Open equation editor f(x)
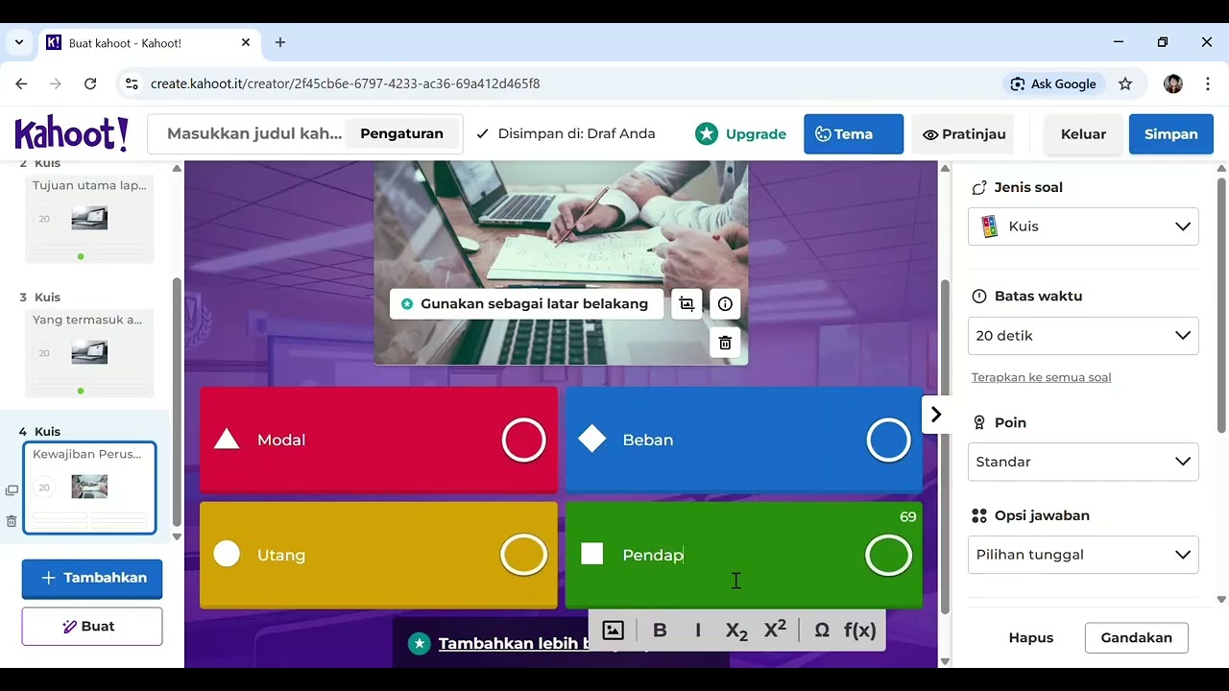Viewport: 1229px width, 691px height. pyautogui.click(x=860, y=631)
